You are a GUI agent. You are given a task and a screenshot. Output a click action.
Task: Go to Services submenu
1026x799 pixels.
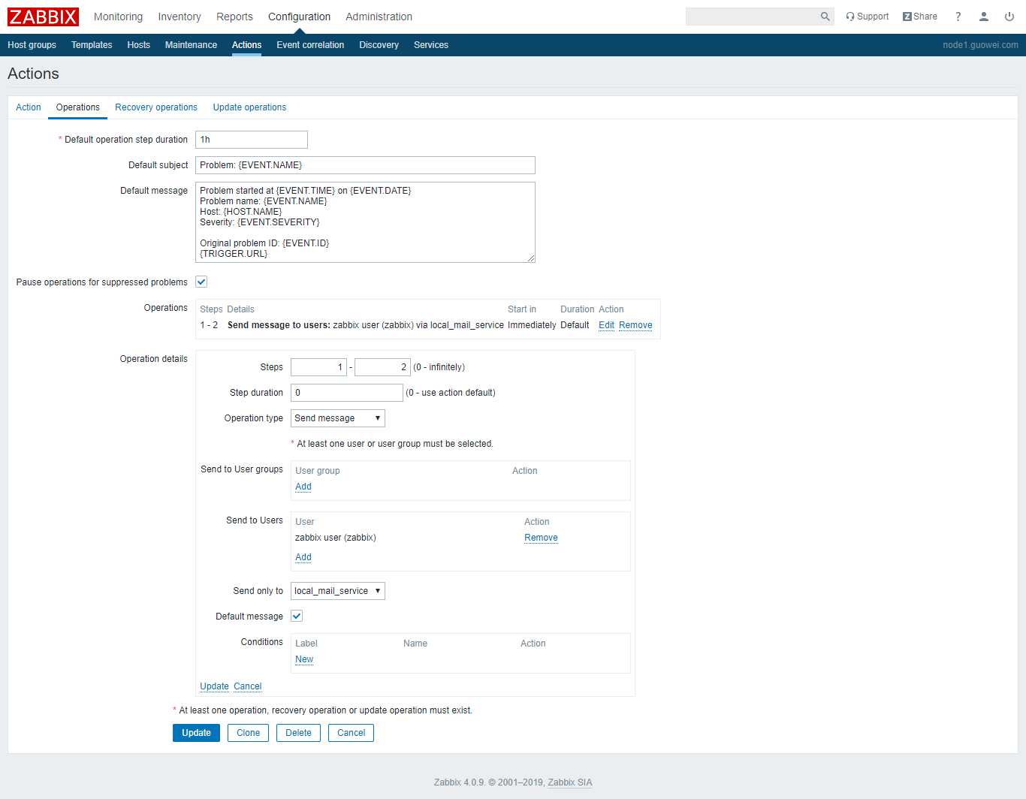430,45
